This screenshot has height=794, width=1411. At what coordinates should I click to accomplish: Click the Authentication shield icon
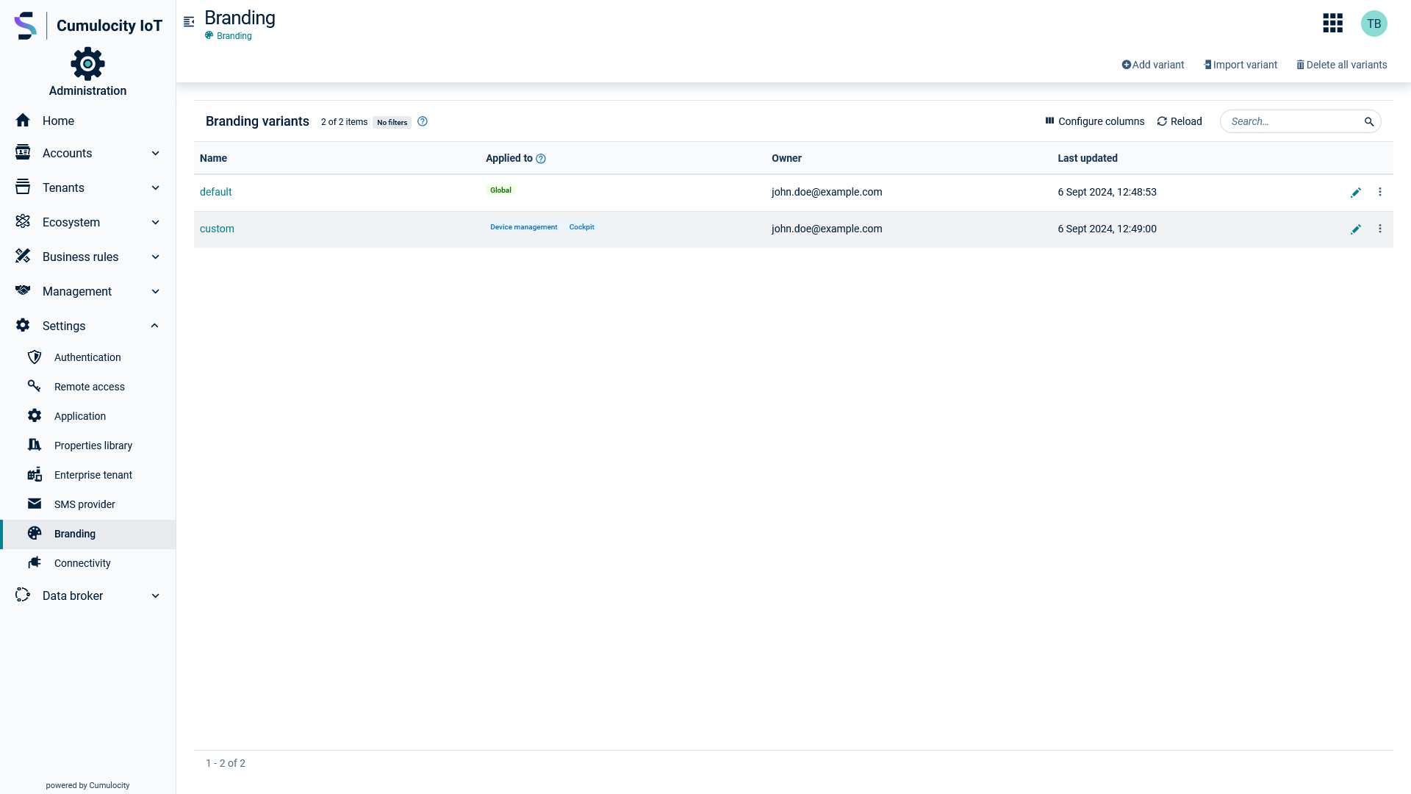pos(35,357)
